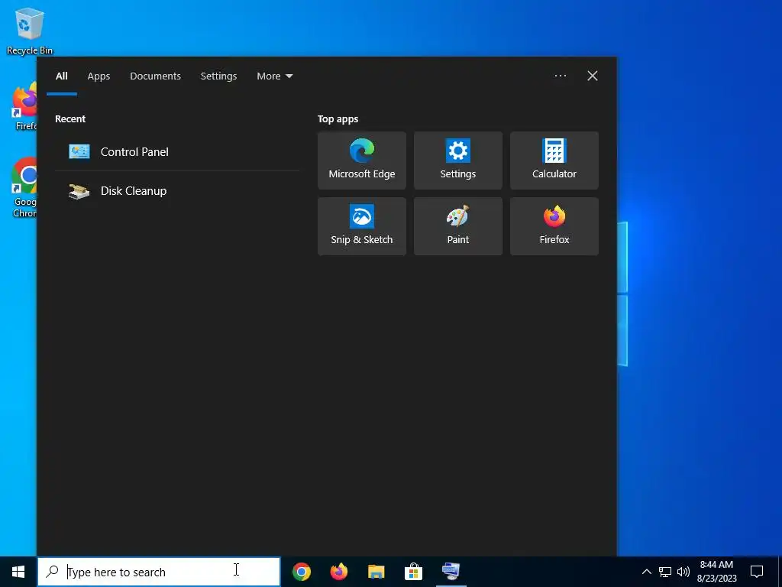Viewport: 782px width, 587px height.
Task: Open Control Panel from Recent list
Action: coord(177,152)
